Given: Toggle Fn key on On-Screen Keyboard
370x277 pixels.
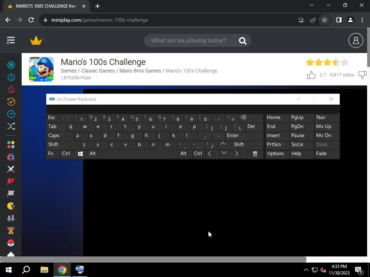Looking at the screenshot, I should pyautogui.click(x=53, y=154).
